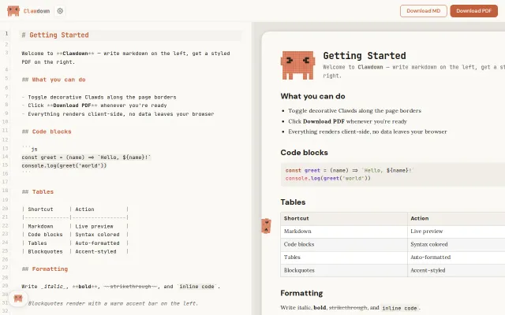Click the 'Live preview' cell in preview table

click(x=426, y=231)
